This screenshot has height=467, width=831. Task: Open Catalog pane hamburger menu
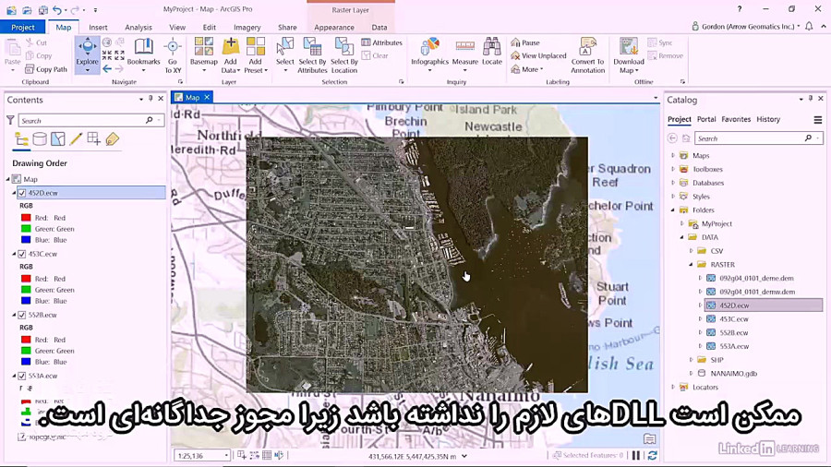(x=818, y=120)
